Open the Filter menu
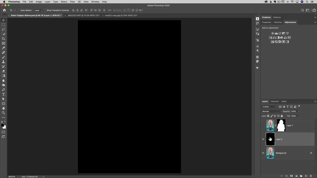Screen dimensions: 317x178 point(72,2)
